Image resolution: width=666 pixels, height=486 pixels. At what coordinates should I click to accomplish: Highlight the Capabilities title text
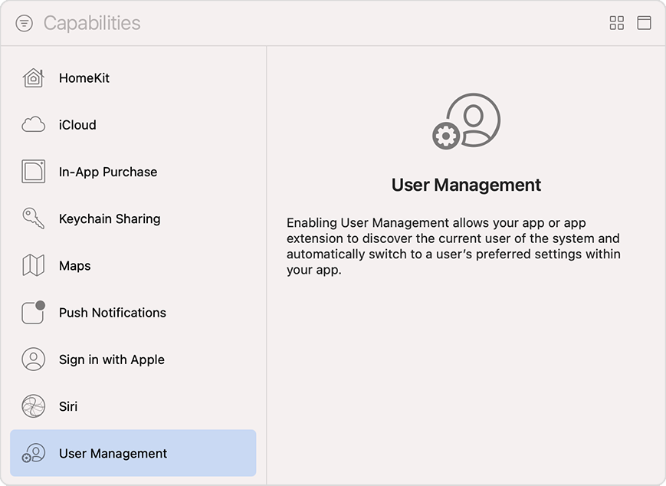93,23
